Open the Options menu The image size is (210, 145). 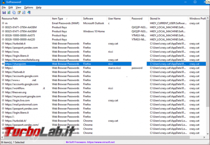coord(28,7)
